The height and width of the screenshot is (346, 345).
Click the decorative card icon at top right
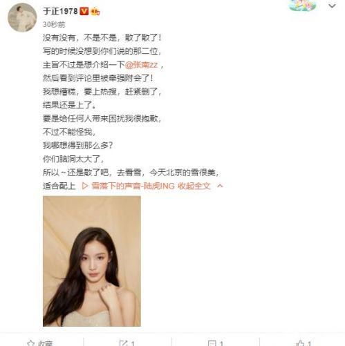pos(302,5)
